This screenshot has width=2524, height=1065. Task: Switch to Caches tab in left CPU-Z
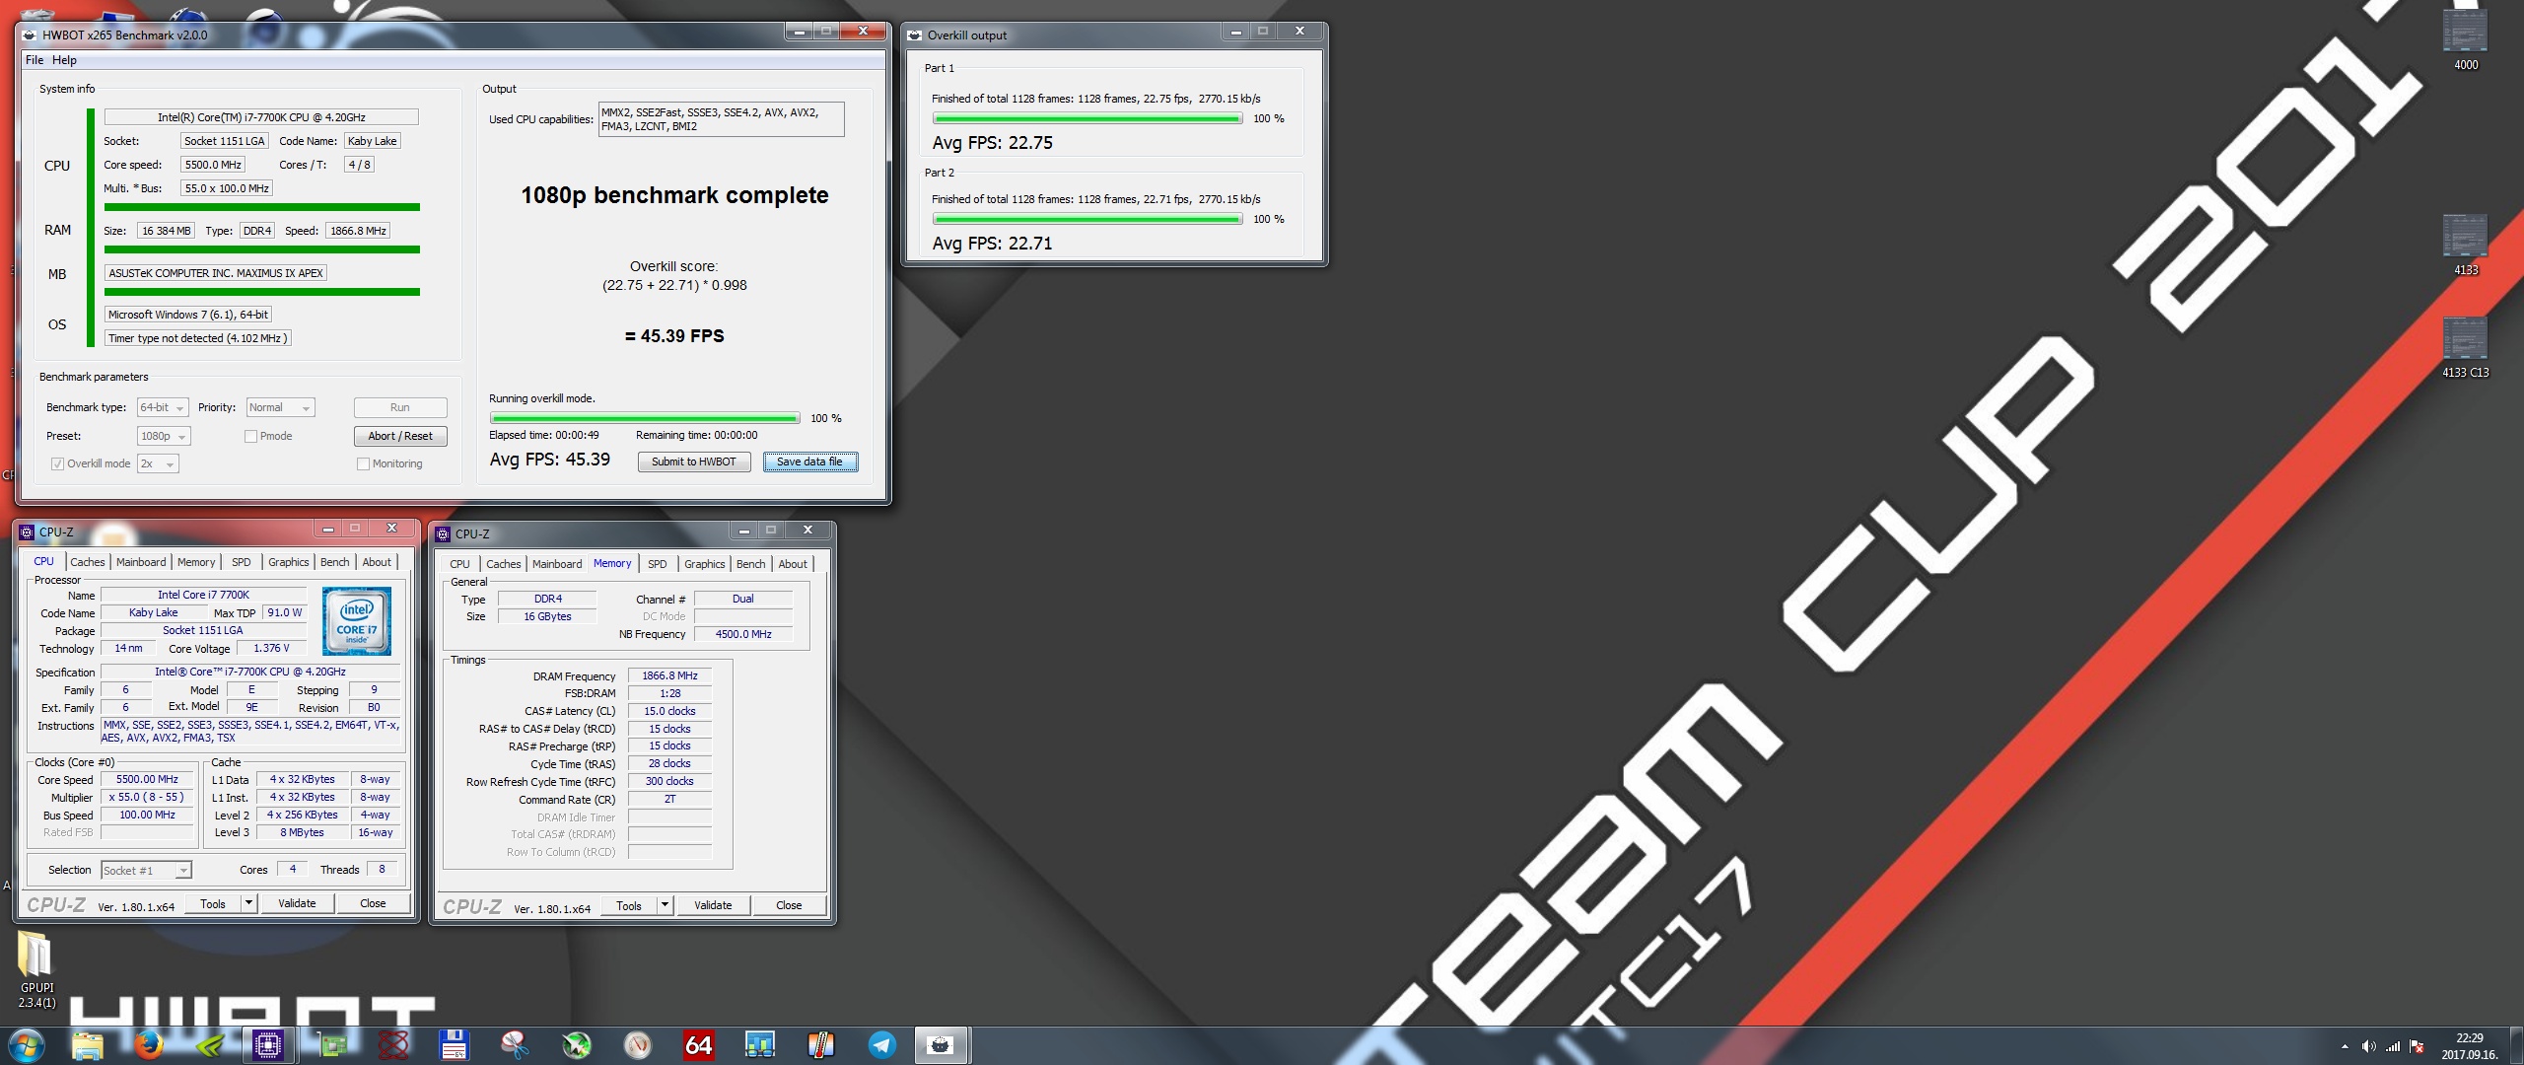[x=88, y=562]
